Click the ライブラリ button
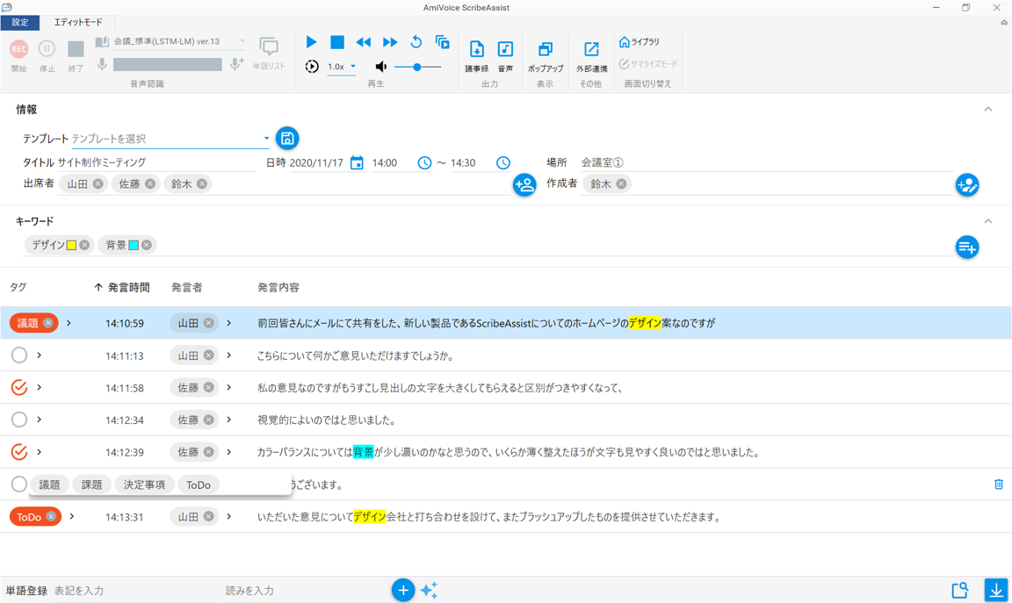 (640, 42)
